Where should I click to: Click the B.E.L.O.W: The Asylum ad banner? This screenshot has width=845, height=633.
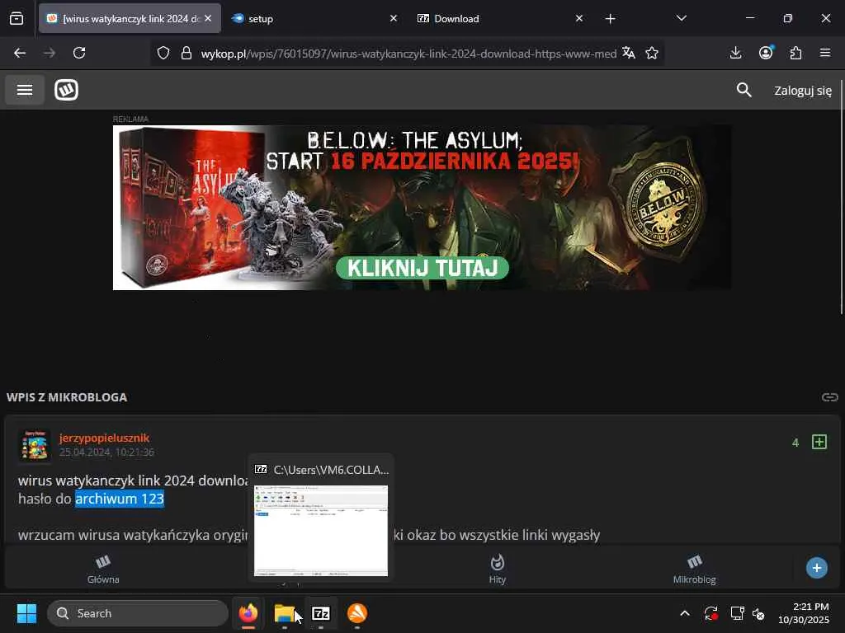point(422,207)
